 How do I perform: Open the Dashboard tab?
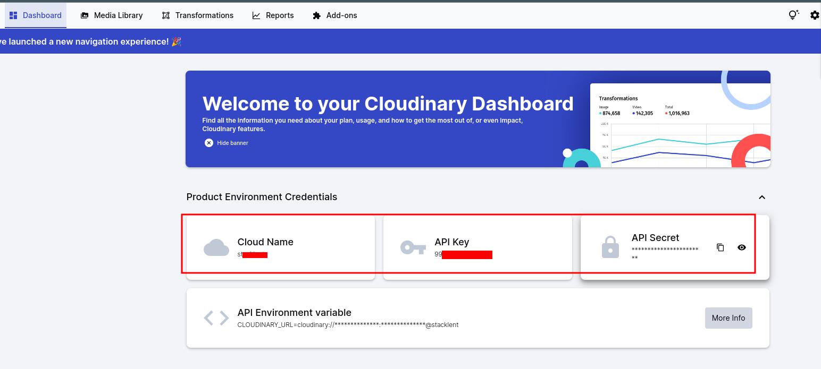pos(36,15)
